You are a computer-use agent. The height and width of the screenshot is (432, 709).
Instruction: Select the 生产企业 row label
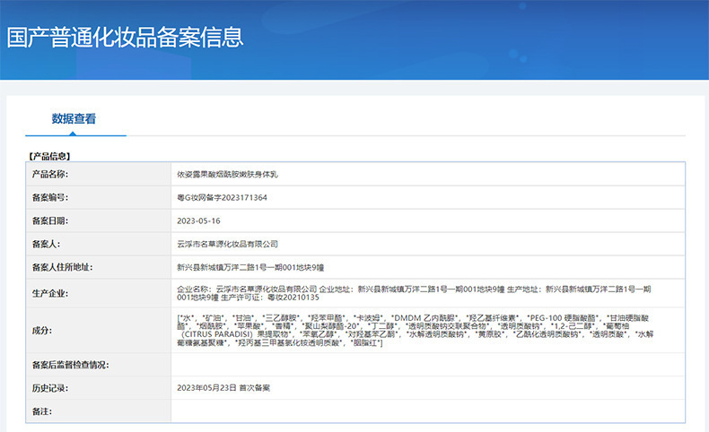pos(50,293)
